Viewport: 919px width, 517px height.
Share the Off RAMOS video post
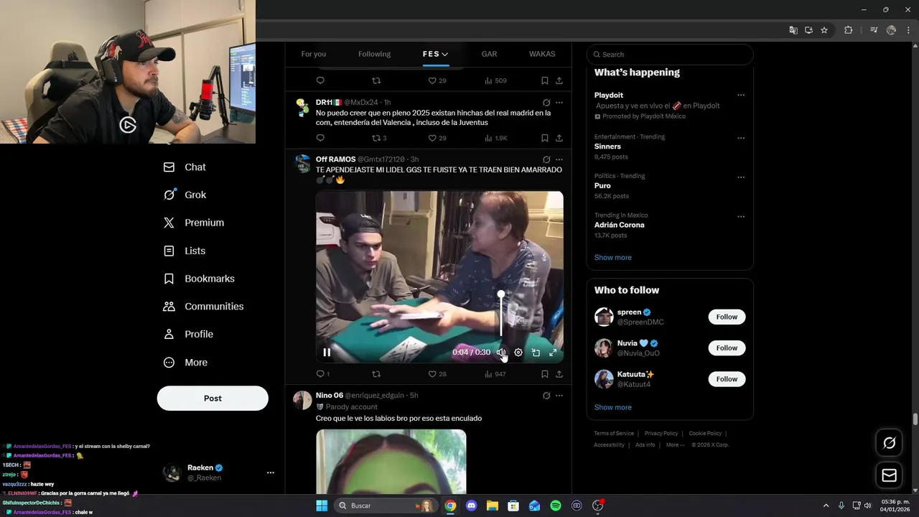559,374
